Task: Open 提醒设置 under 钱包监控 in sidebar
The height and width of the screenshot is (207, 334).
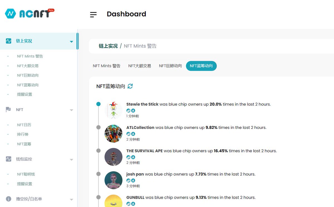Action: click(x=24, y=184)
